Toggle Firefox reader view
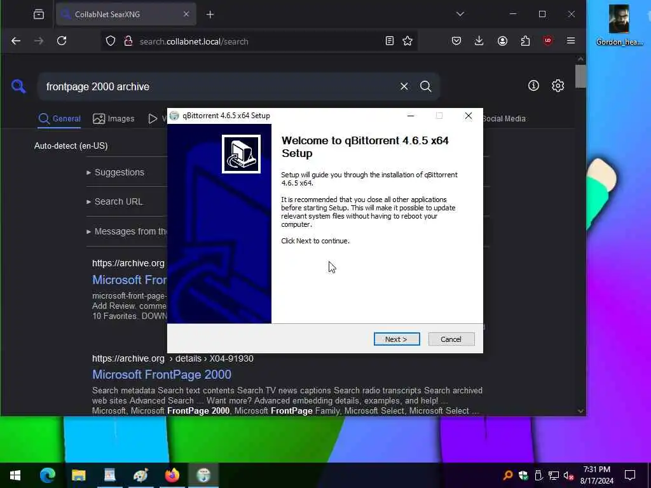Screen dimensions: 651x488 pos(390,41)
